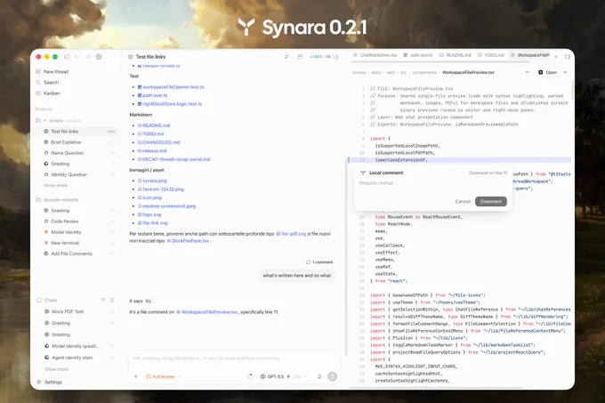Open the Brief Expletive thread
This screenshot has width=605, height=403.
(x=79, y=142)
